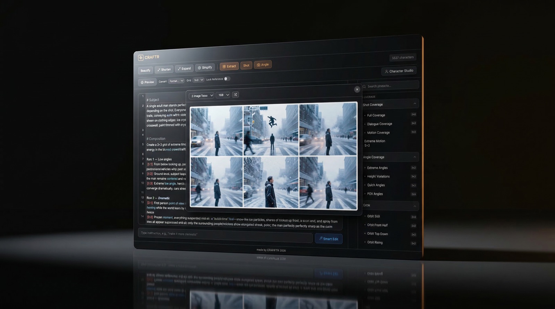
Task: Select Extreme Angles preset
Action: pyautogui.click(x=377, y=168)
